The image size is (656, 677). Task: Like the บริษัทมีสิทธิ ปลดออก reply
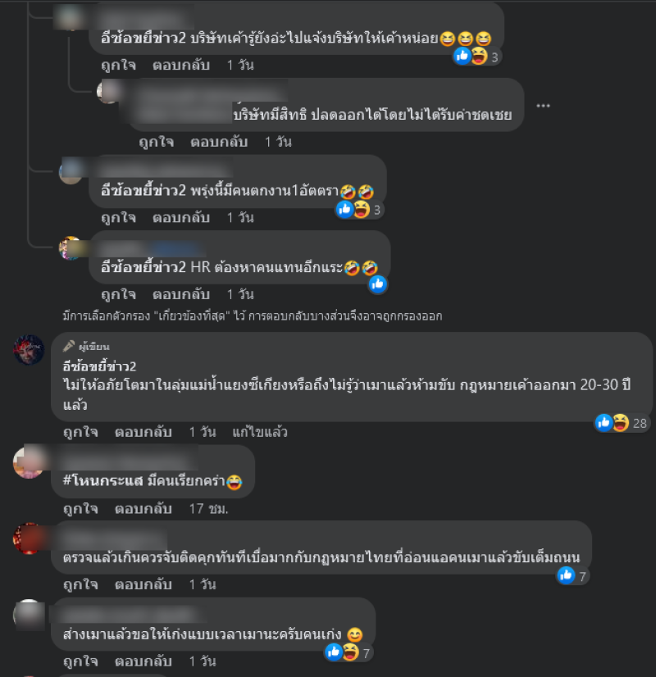(x=157, y=142)
